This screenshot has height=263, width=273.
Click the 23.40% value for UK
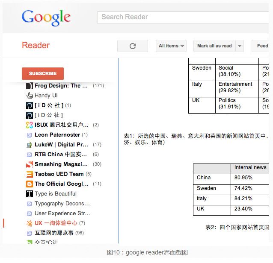(x=243, y=209)
